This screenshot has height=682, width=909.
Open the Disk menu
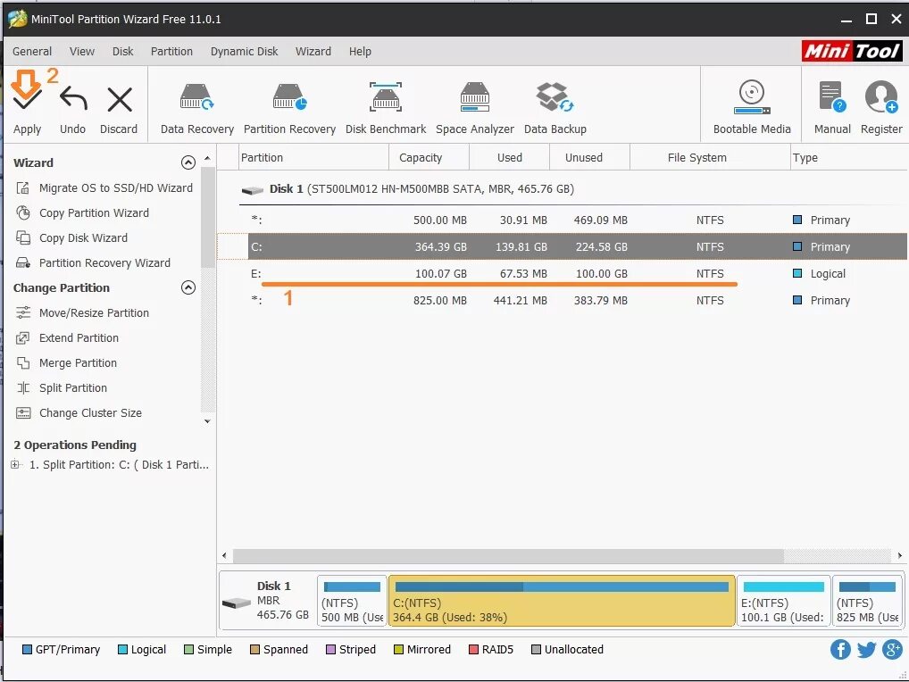click(122, 51)
